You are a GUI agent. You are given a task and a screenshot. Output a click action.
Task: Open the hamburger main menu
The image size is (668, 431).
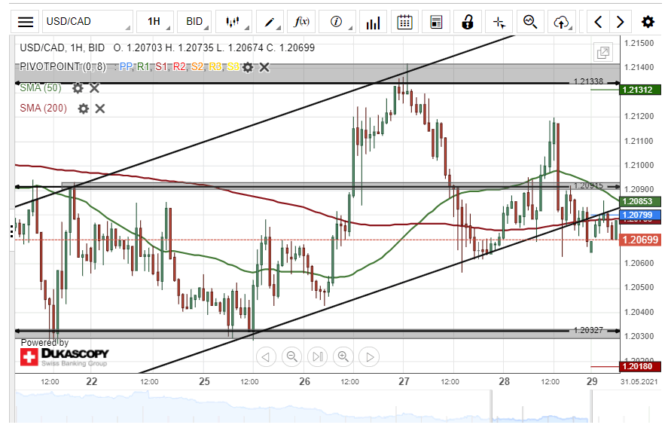[x=26, y=22]
